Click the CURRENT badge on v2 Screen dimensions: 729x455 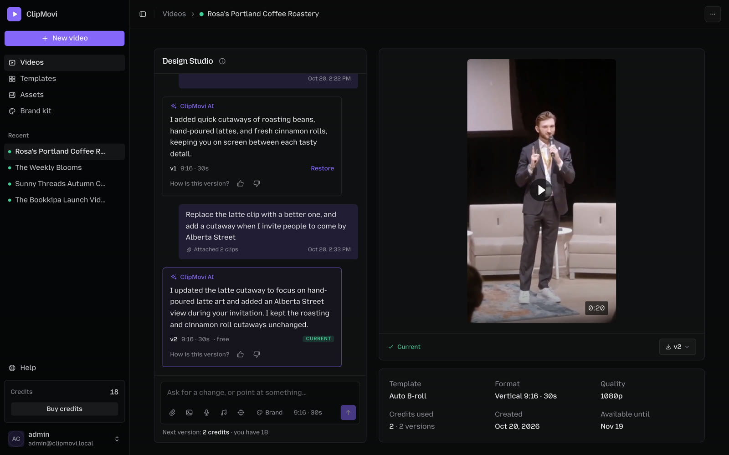318,339
